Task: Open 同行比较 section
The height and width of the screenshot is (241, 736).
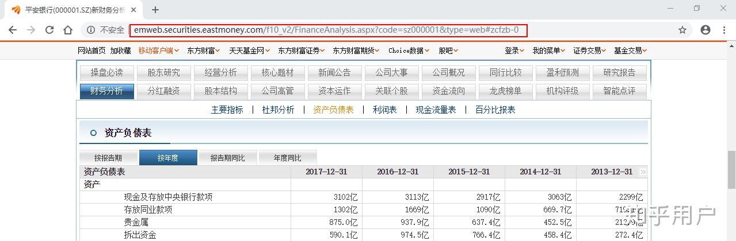Action: click(x=505, y=73)
